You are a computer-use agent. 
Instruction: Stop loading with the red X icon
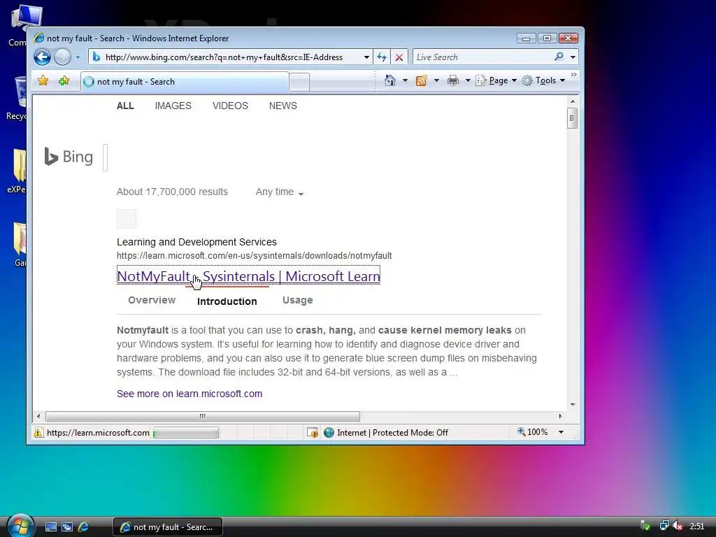[x=399, y=57]
